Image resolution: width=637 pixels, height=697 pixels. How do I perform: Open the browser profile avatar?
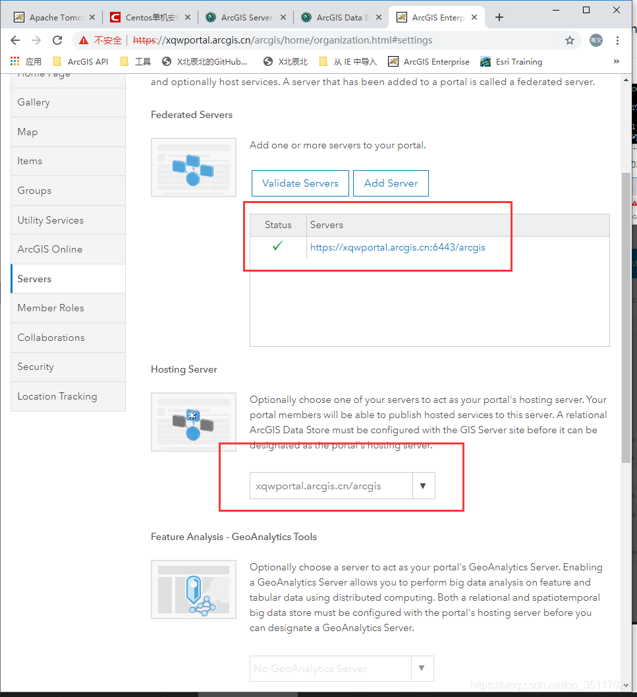(595, 40)
